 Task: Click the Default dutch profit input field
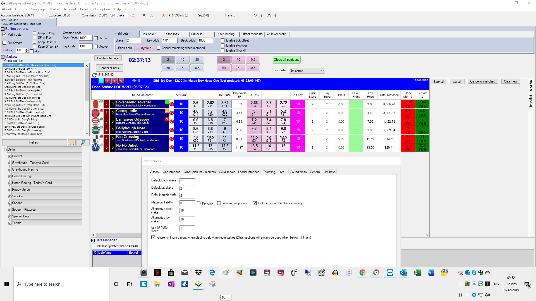pyautogui.click(x=187, y=196)
